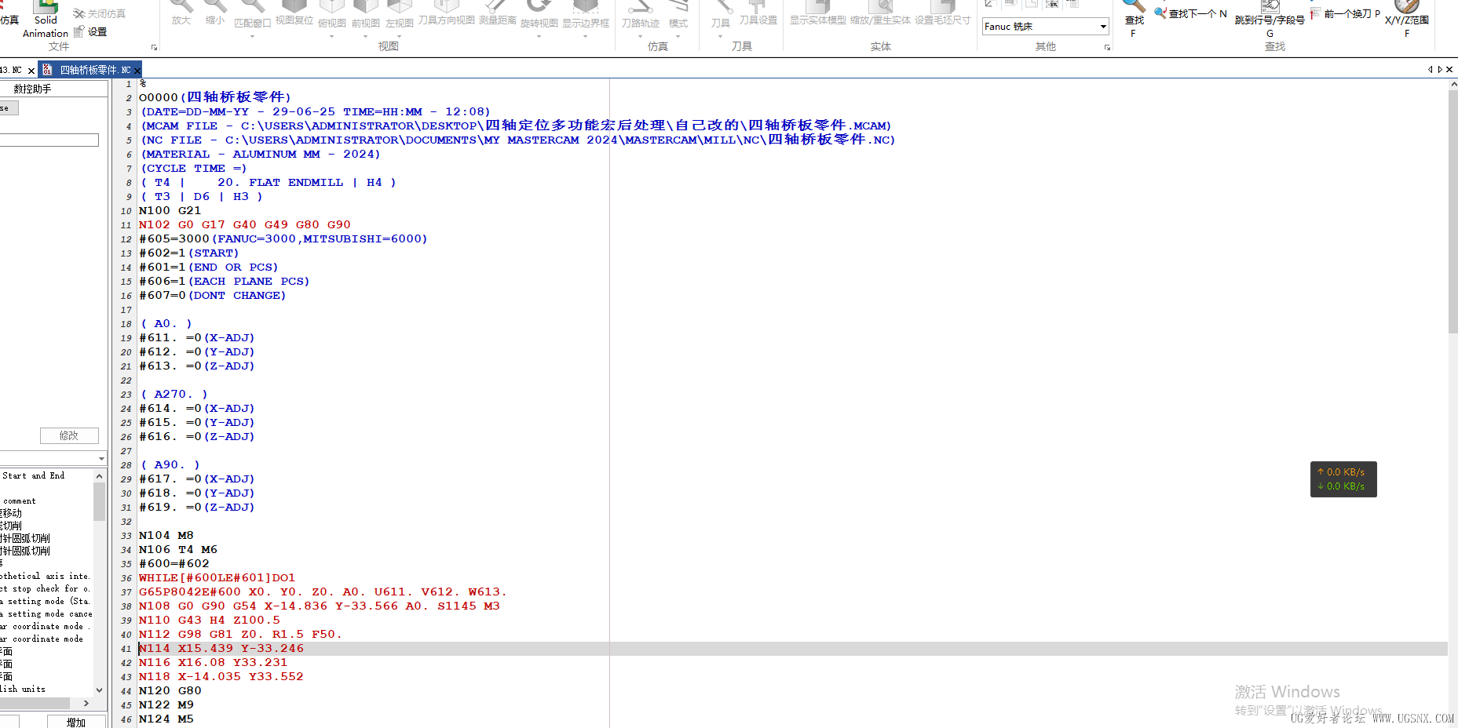Open the 文件 group dialog launcher

154,48
